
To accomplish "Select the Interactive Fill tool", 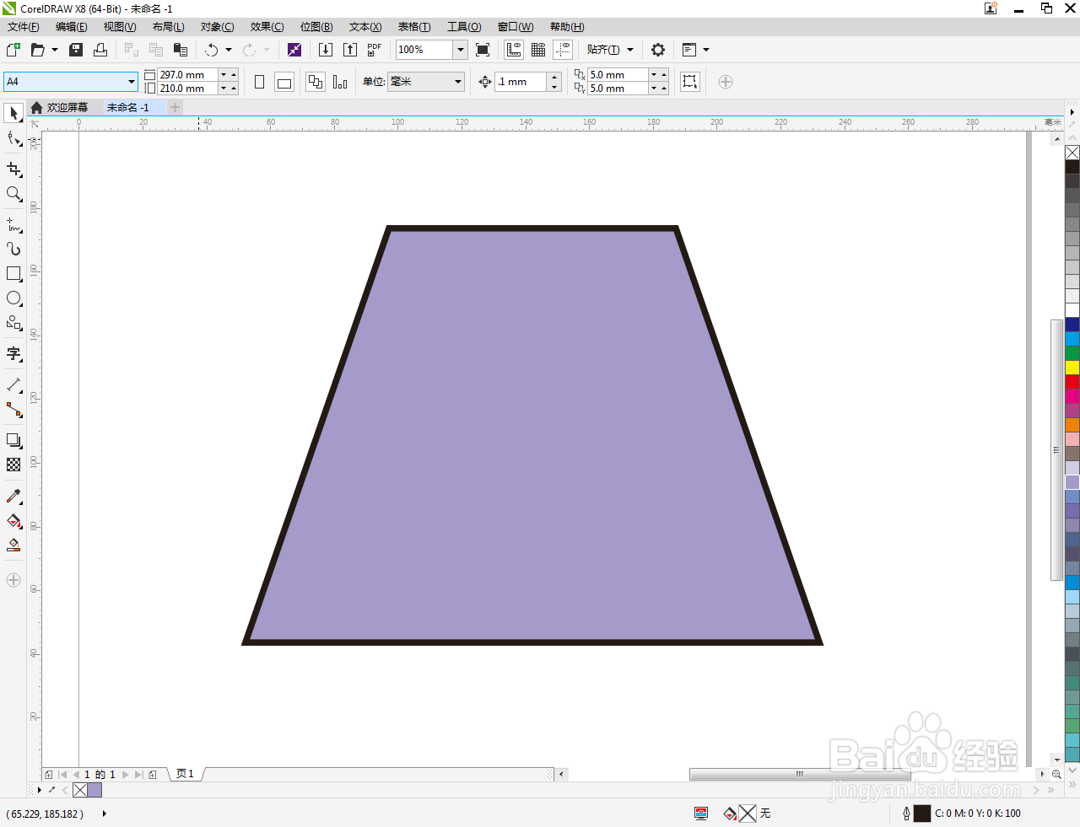I will pos(13,521).
